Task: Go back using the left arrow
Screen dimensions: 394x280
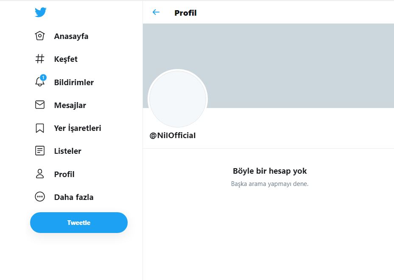Action: click(x=156, y=12)
